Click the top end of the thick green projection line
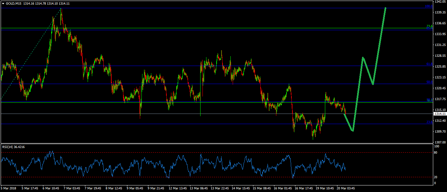This screenshot has height=192, width=447. pyautogui.click(x=385, y=8)
